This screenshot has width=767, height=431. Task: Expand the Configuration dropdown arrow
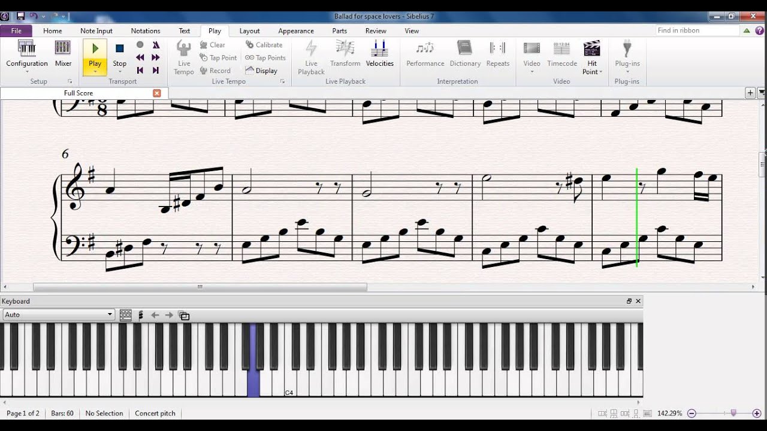coord(27,72)
